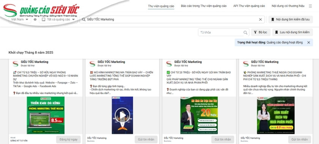Click ĐĂNG KÝ TƯ VẤN text on first ad

[19, 141]
